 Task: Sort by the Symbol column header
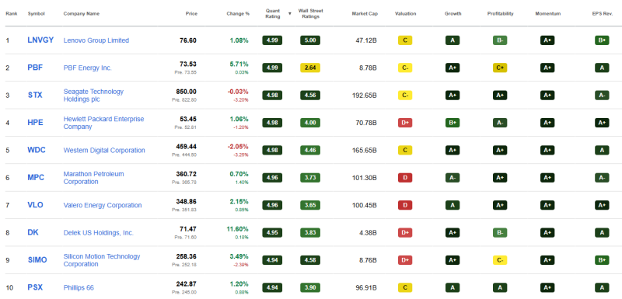tap(36, 13)
